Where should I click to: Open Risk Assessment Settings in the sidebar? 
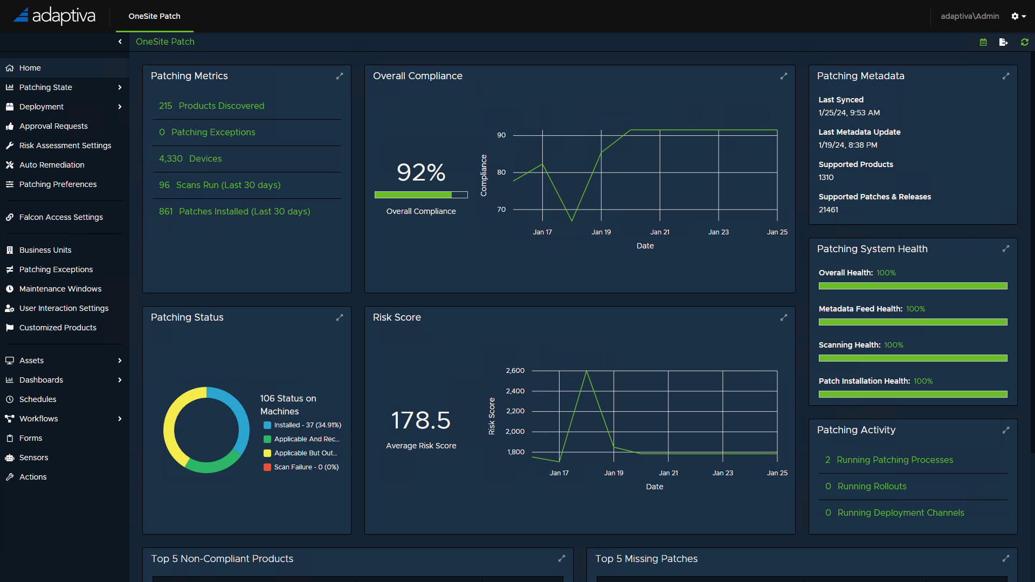click(x=65, y=145)
